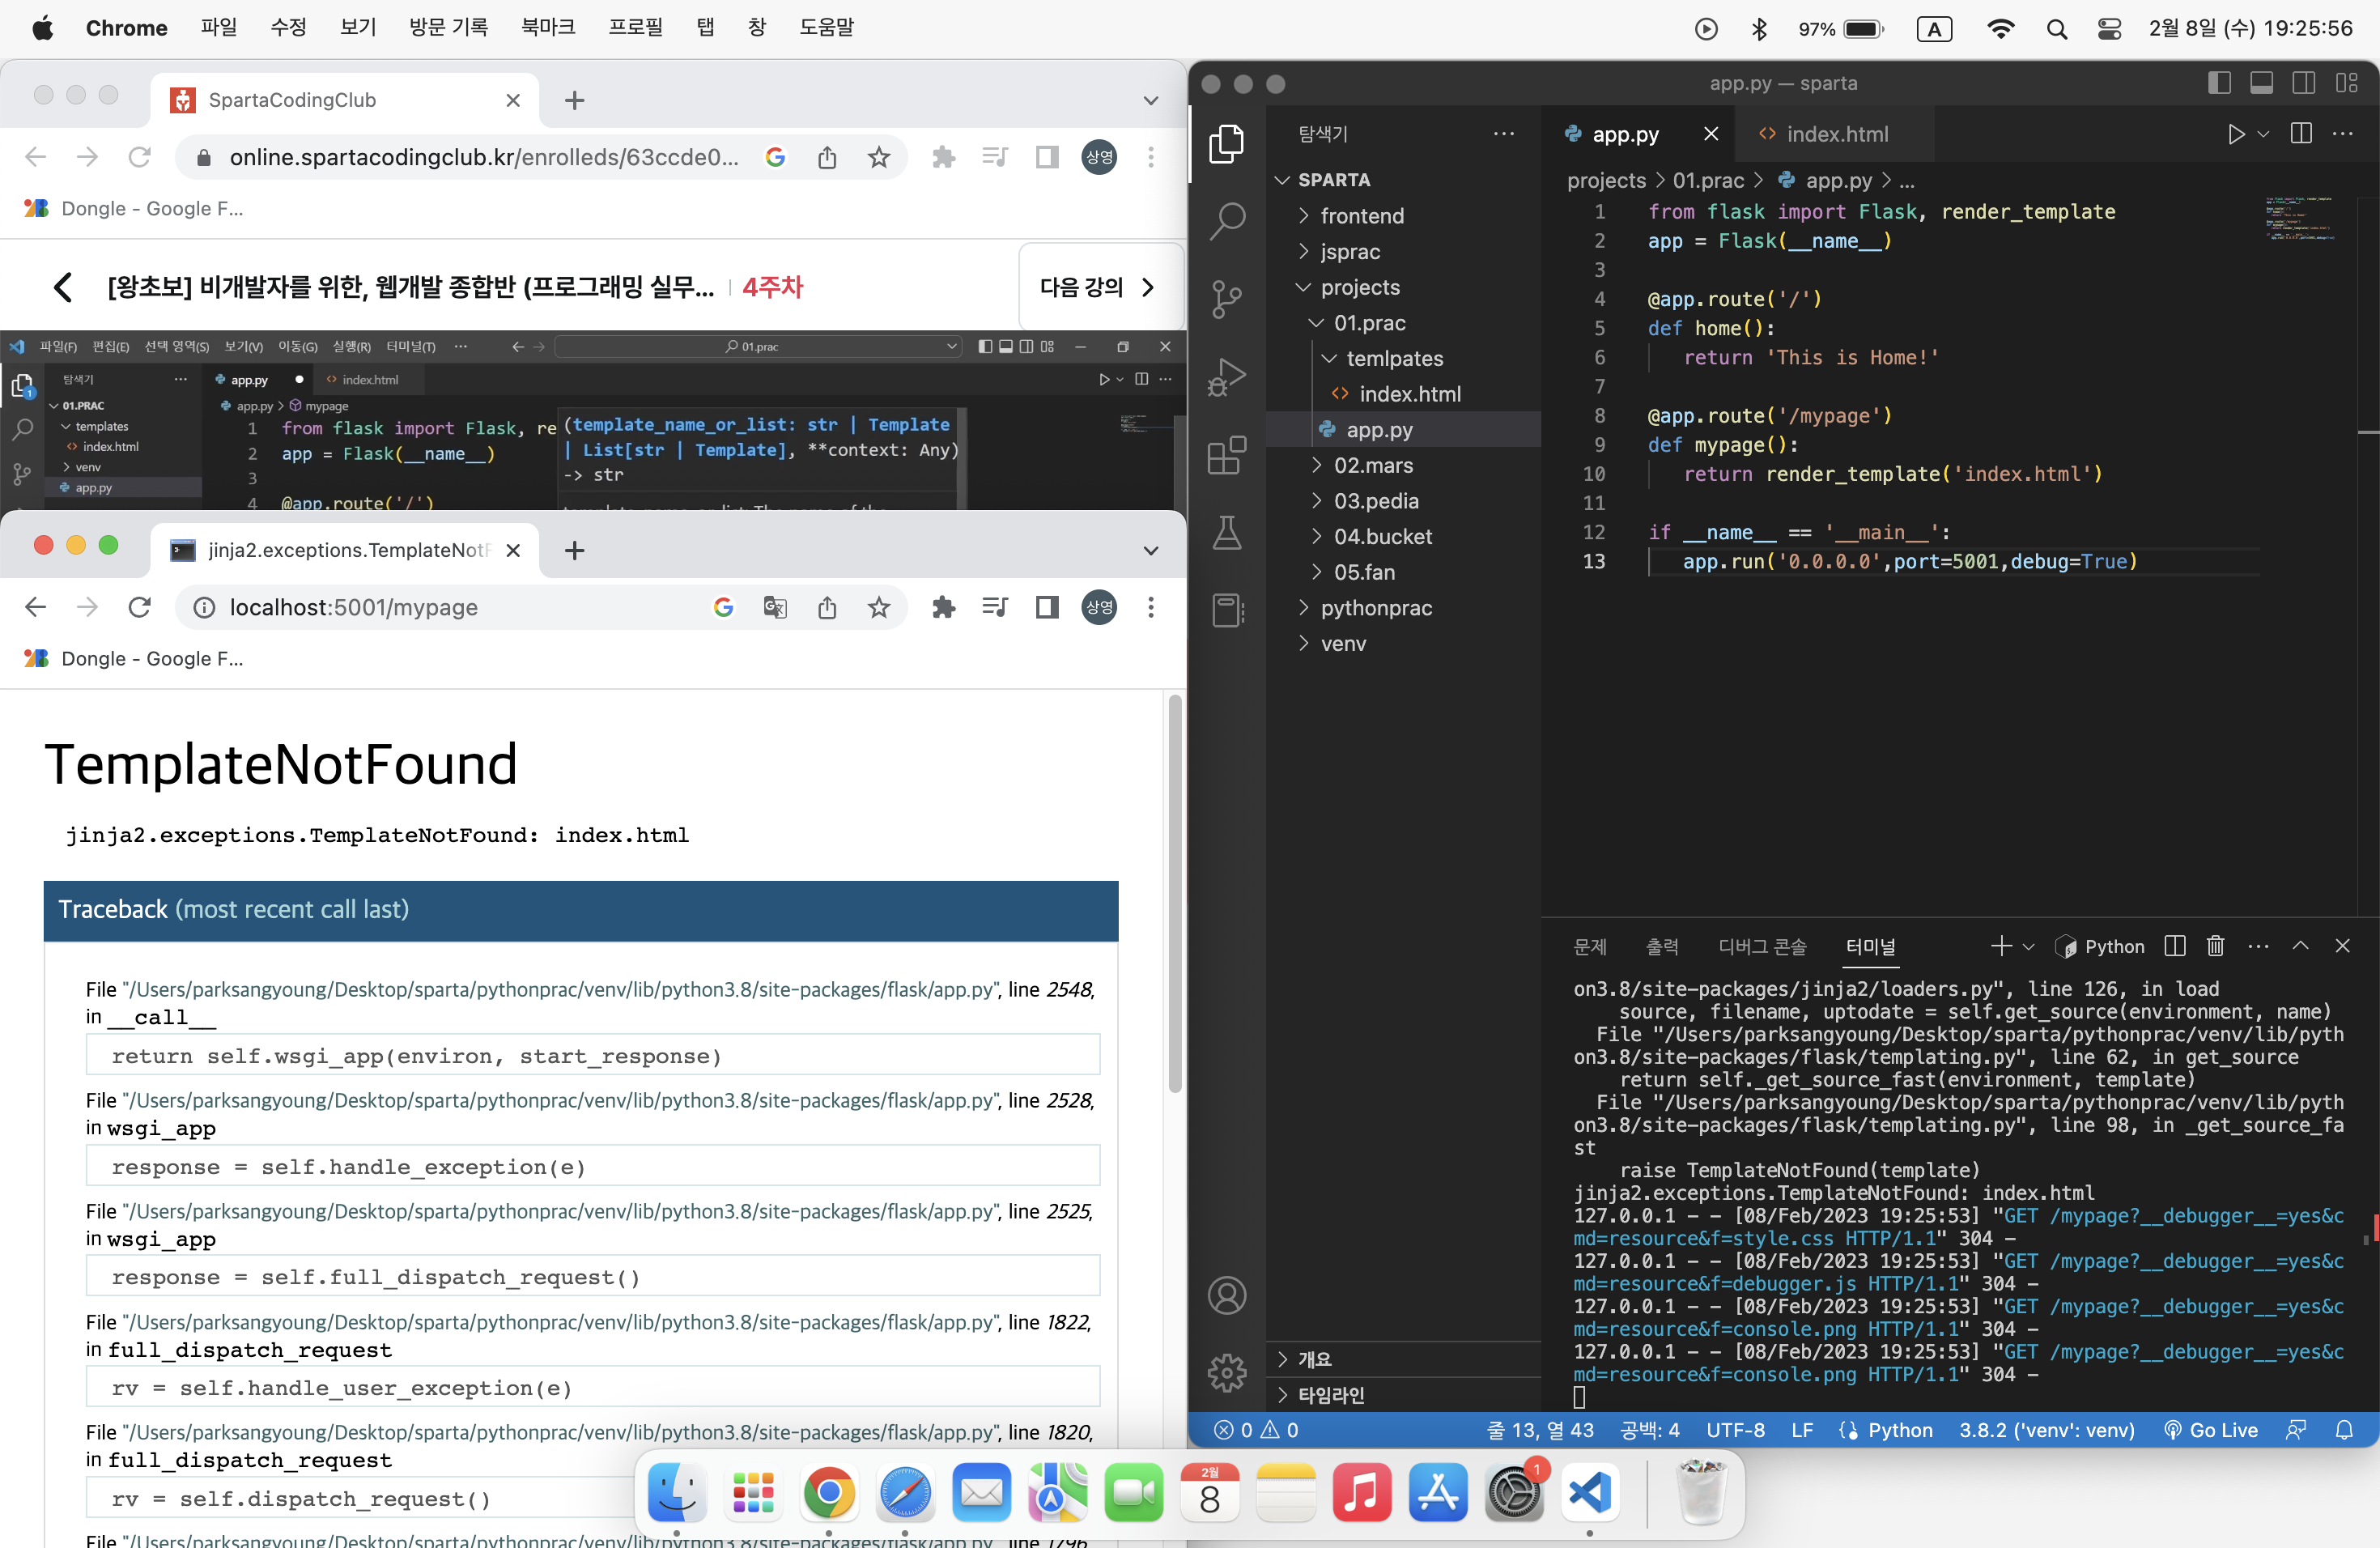
Task: Open VS Code notifications bell in status bar
Action: 2343,1430
